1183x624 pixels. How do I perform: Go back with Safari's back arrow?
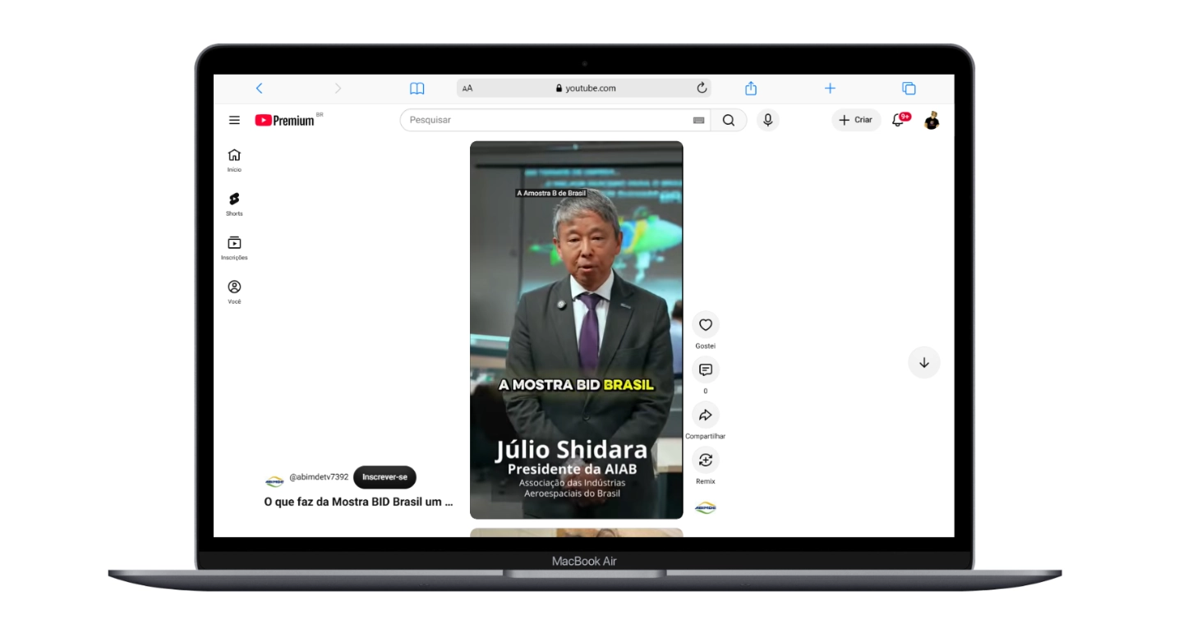pos(259,89)
